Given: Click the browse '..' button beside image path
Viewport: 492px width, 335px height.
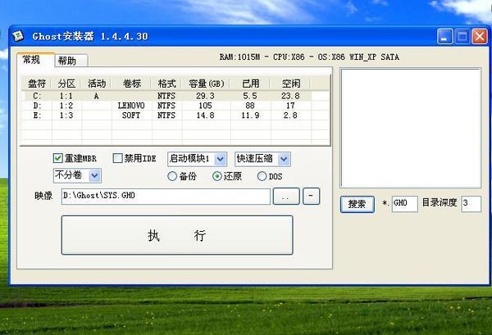Looking at the screenshot, I should (x=286, y=197).
